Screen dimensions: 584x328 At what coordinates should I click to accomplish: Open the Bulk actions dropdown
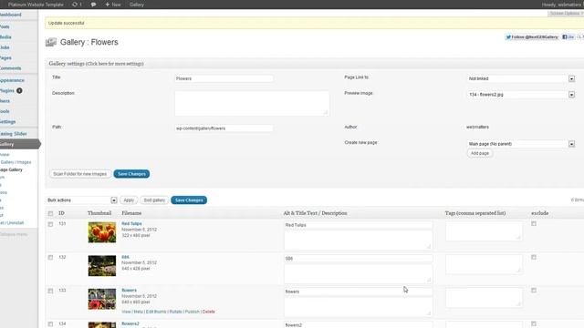[81, 200]
